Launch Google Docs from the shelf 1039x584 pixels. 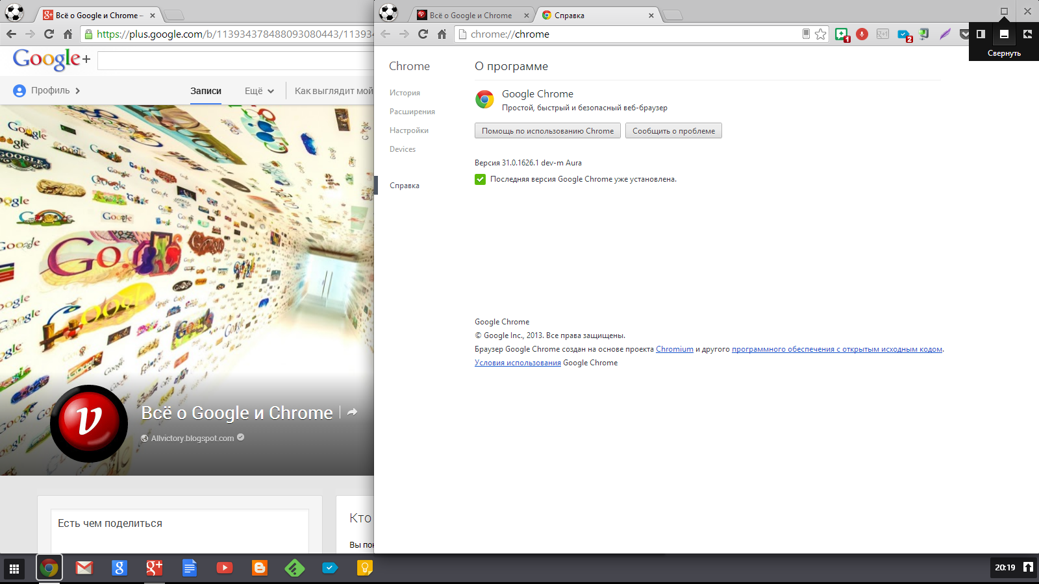190,568
